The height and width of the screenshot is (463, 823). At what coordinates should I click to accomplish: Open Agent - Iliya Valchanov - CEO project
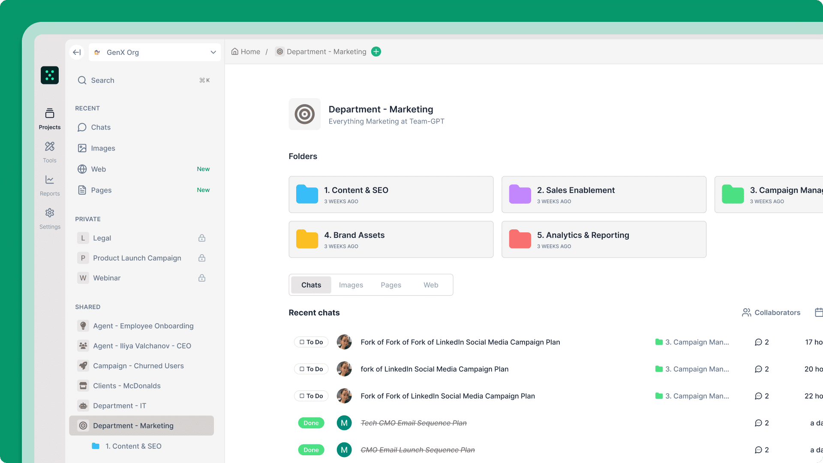(x=141, y=346)
